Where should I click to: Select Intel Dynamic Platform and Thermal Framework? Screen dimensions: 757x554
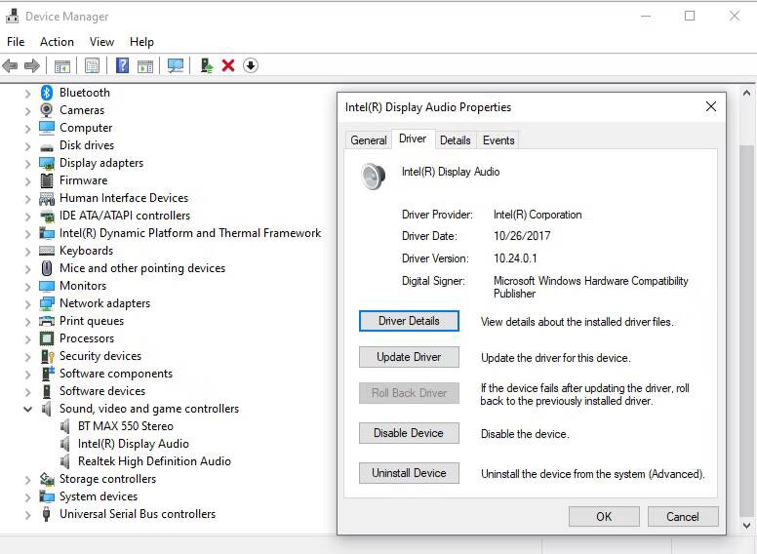(190, 233)
